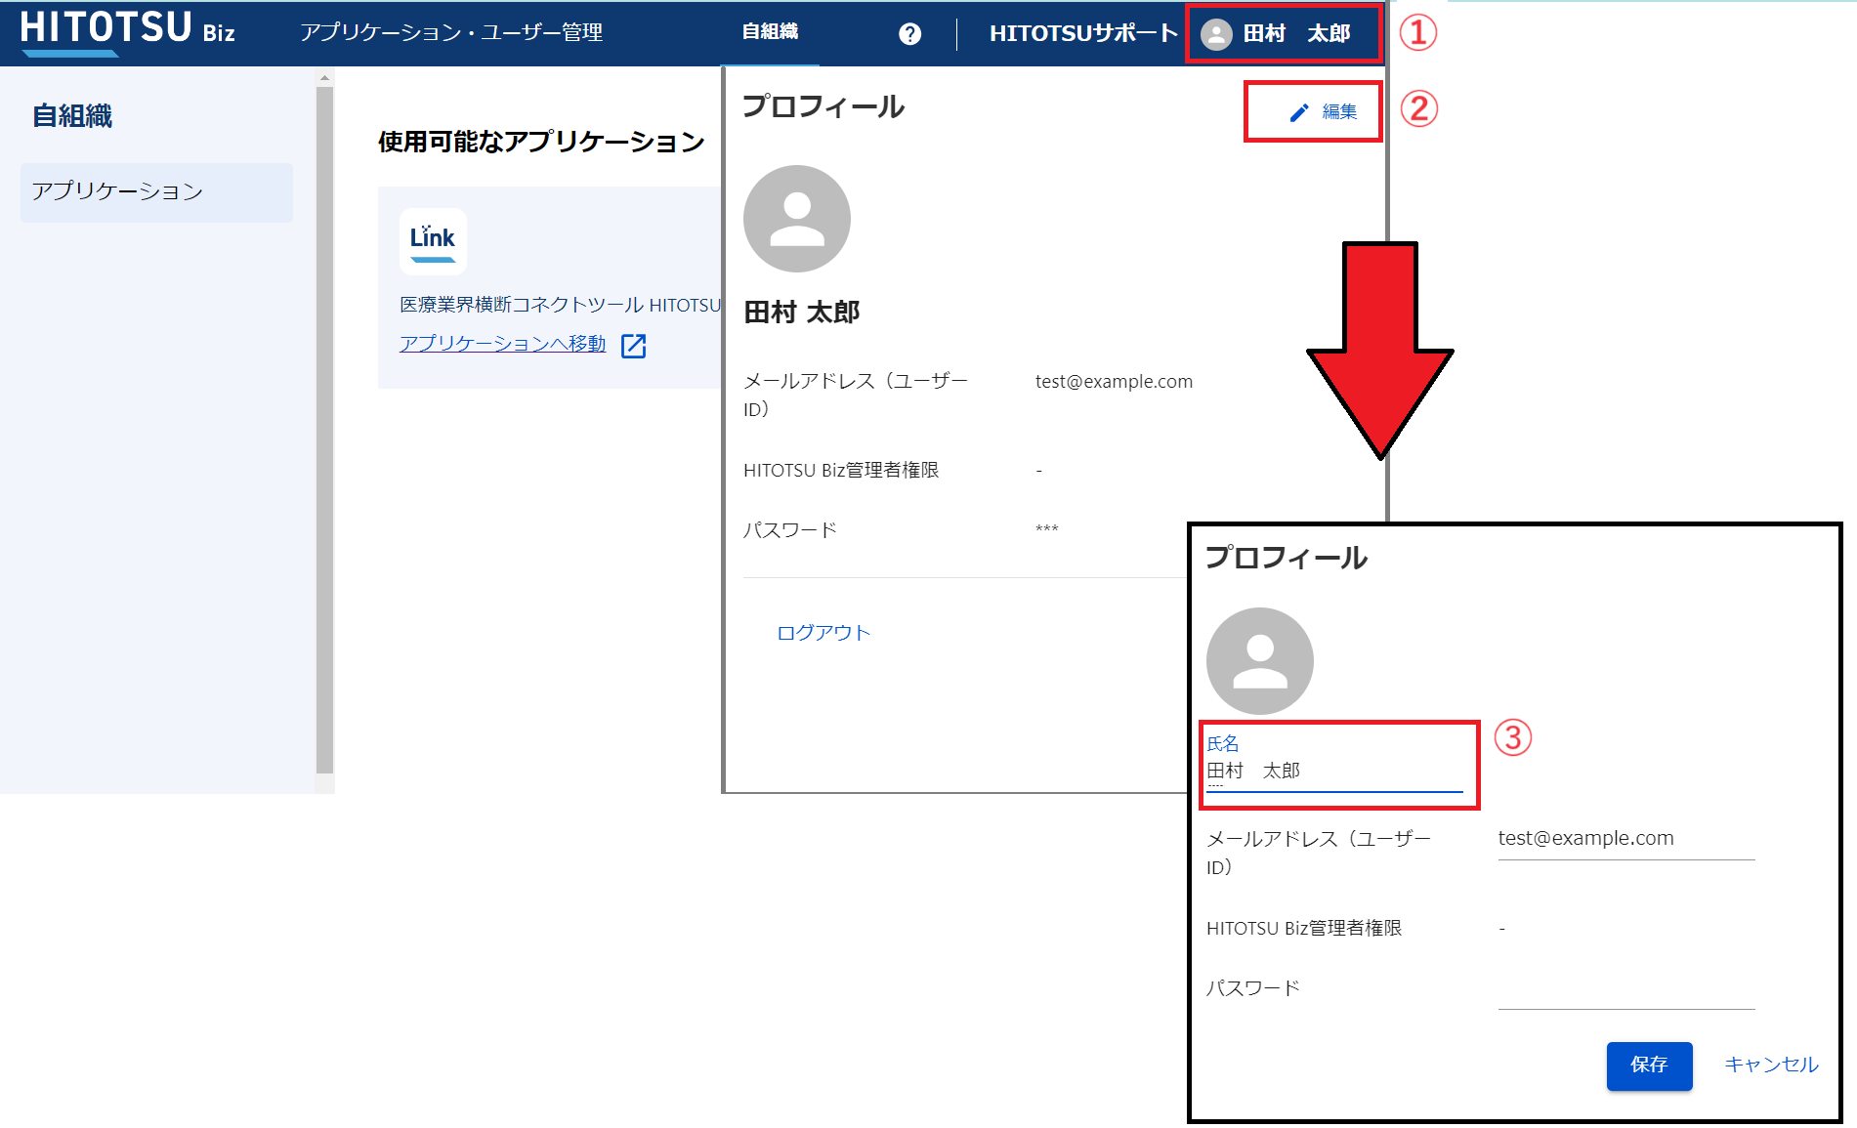The height and width of the screenshot is (1128, 1857).
Task: Click the avatar in the edit profile form
Action: [1259, 661]
